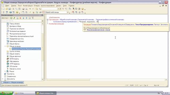Select the ОпределитьФорматЖурналаРегистрации command

coord(26,49)
